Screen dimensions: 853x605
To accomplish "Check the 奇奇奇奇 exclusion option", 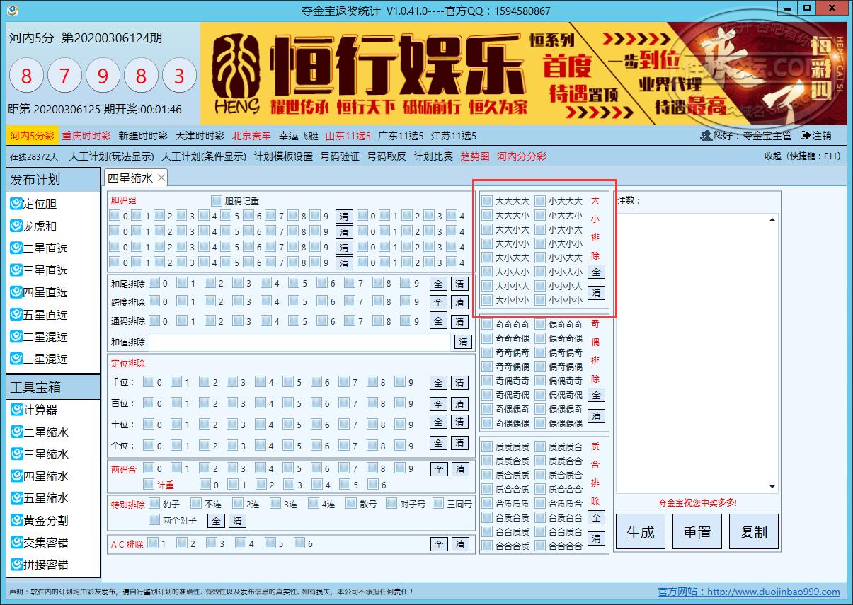I will [487, 324].
